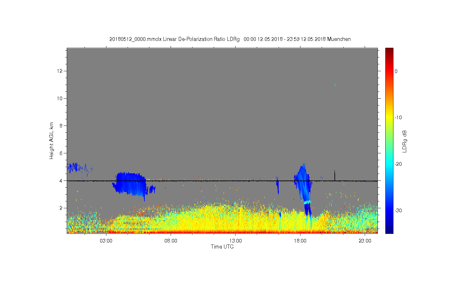
Task: Click the colorbar value -20
Action: pos(398,164)
